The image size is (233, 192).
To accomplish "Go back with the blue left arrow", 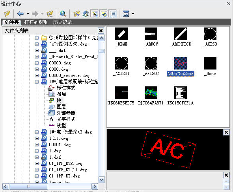I will [x=21, y=14].
